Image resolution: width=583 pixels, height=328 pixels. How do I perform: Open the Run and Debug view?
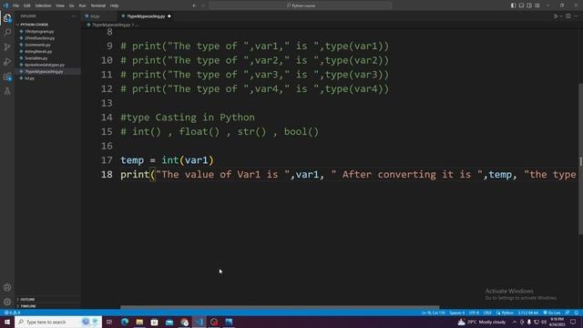coord(7,62)
